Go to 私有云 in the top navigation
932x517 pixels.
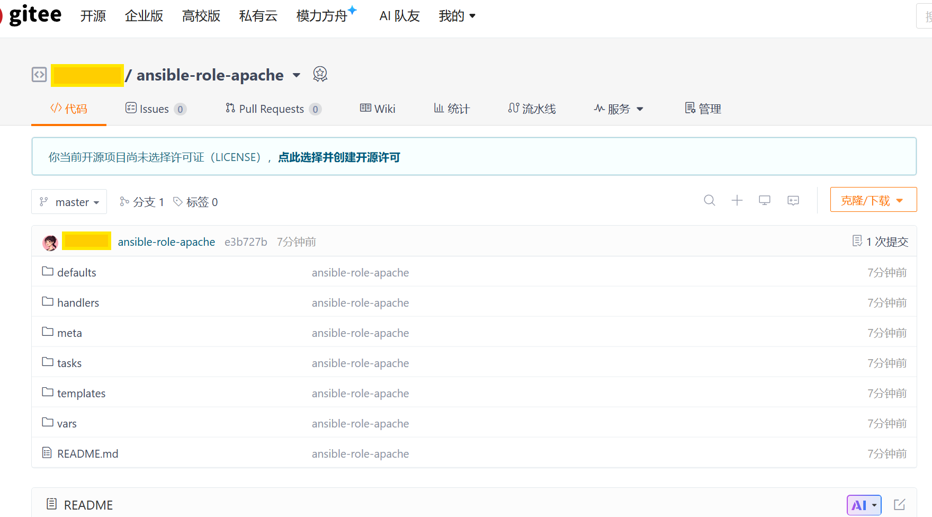(258, 16)
